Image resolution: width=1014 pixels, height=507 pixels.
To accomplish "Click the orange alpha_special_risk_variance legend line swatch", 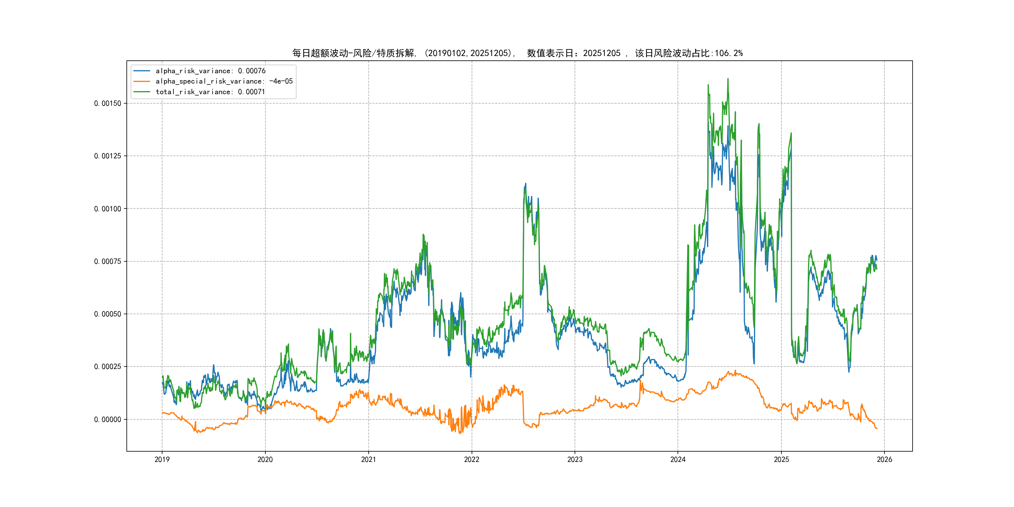I will (142, 81).
